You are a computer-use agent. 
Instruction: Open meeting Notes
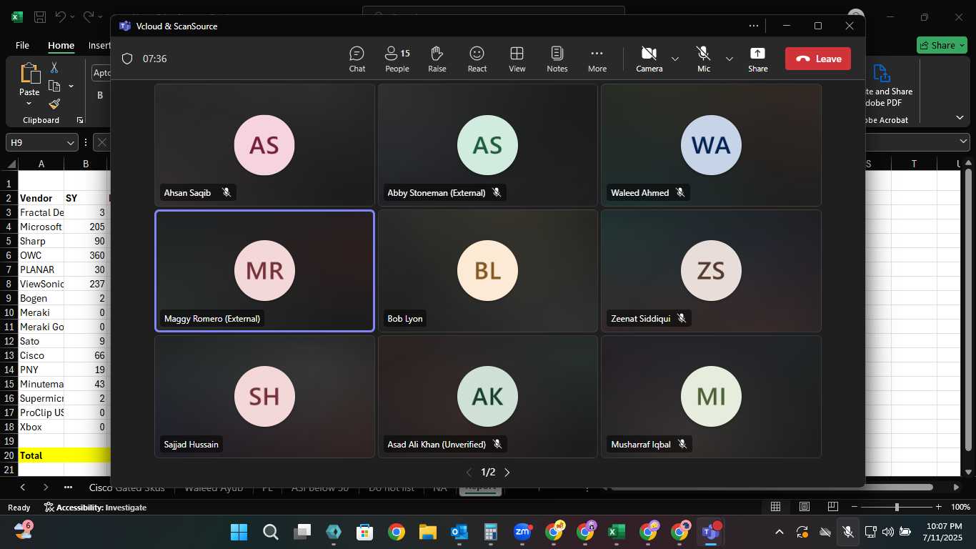(557, 59)
